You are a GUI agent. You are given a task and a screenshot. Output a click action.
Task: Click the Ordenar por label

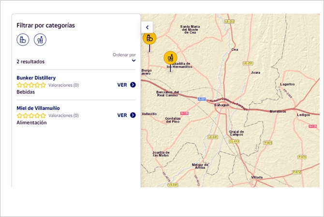tap(124, 55)
